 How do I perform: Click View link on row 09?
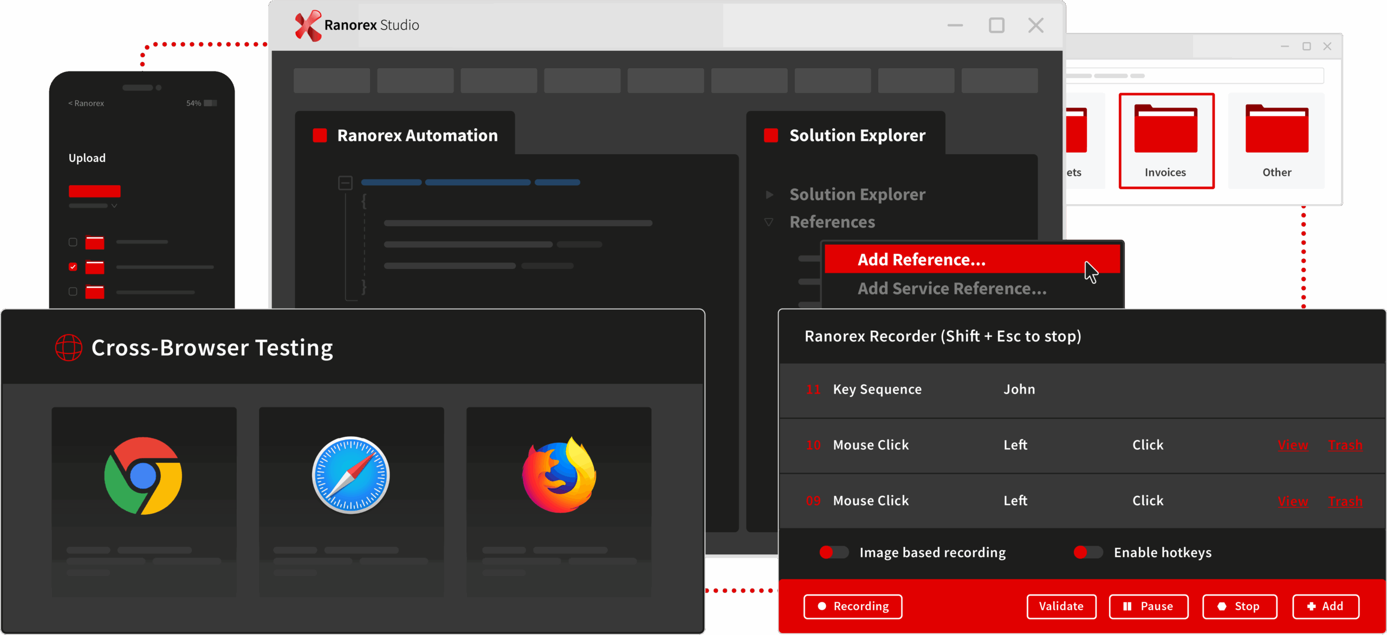1293,501
